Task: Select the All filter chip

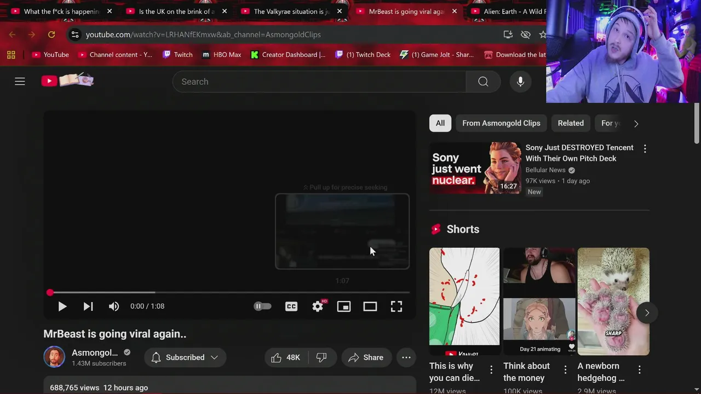Action: (x=440, y=123)
